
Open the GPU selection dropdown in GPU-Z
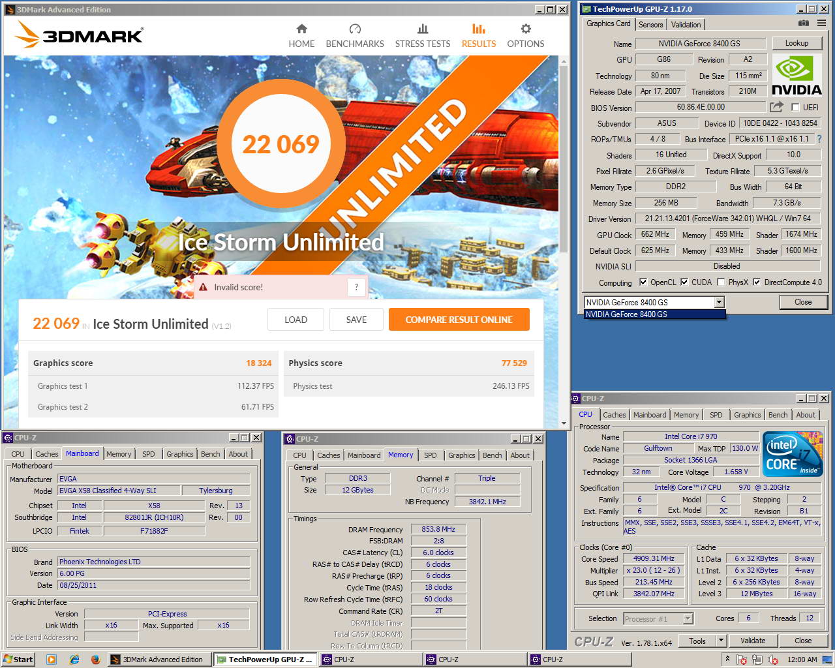click(719, 302)
